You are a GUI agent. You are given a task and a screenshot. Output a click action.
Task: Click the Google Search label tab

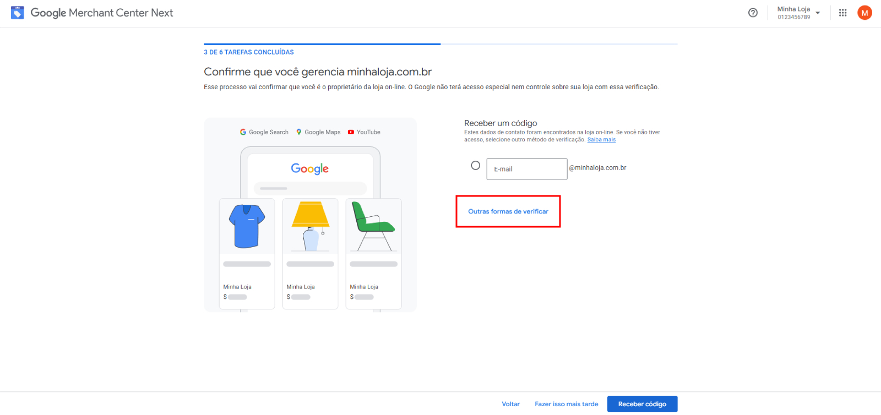pos(269,132)
